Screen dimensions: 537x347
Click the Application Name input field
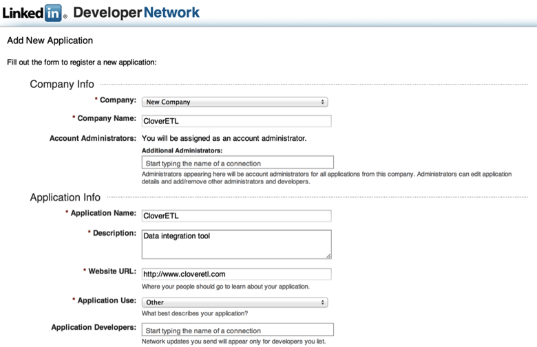click(x=236, y=216)
